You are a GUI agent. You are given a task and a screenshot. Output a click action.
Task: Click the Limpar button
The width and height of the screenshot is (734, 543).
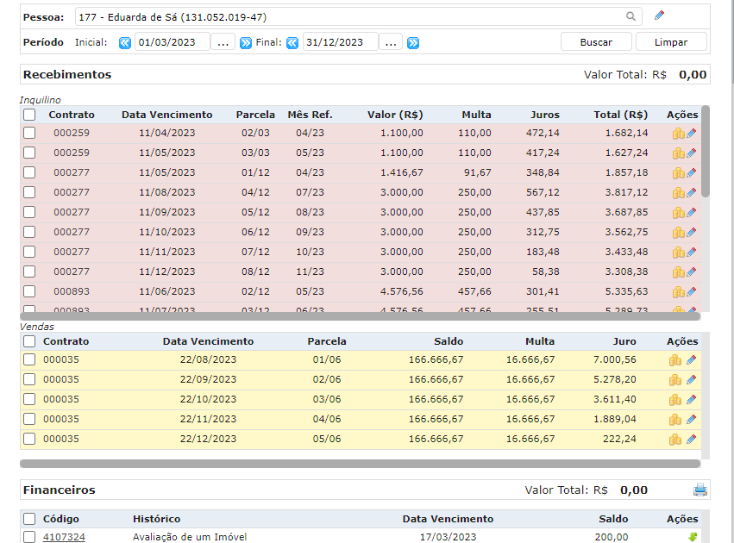[671, 42]
